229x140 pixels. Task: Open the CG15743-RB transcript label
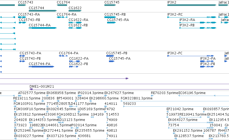(30, 20)
